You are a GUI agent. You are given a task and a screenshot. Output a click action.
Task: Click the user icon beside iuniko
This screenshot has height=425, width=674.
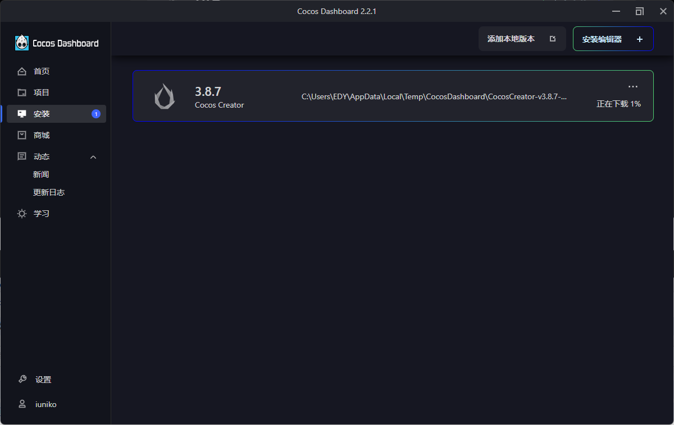coord(22,404)
